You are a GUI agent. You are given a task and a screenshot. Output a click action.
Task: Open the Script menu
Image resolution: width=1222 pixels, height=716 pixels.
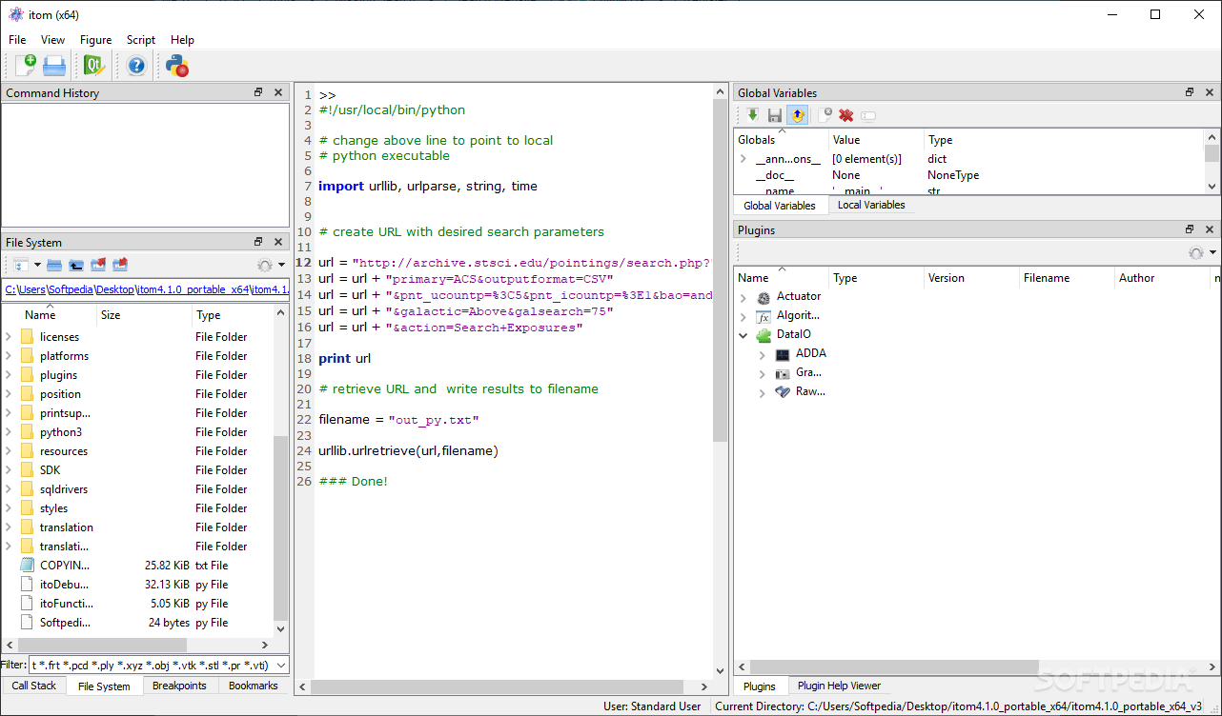point(141,40)
